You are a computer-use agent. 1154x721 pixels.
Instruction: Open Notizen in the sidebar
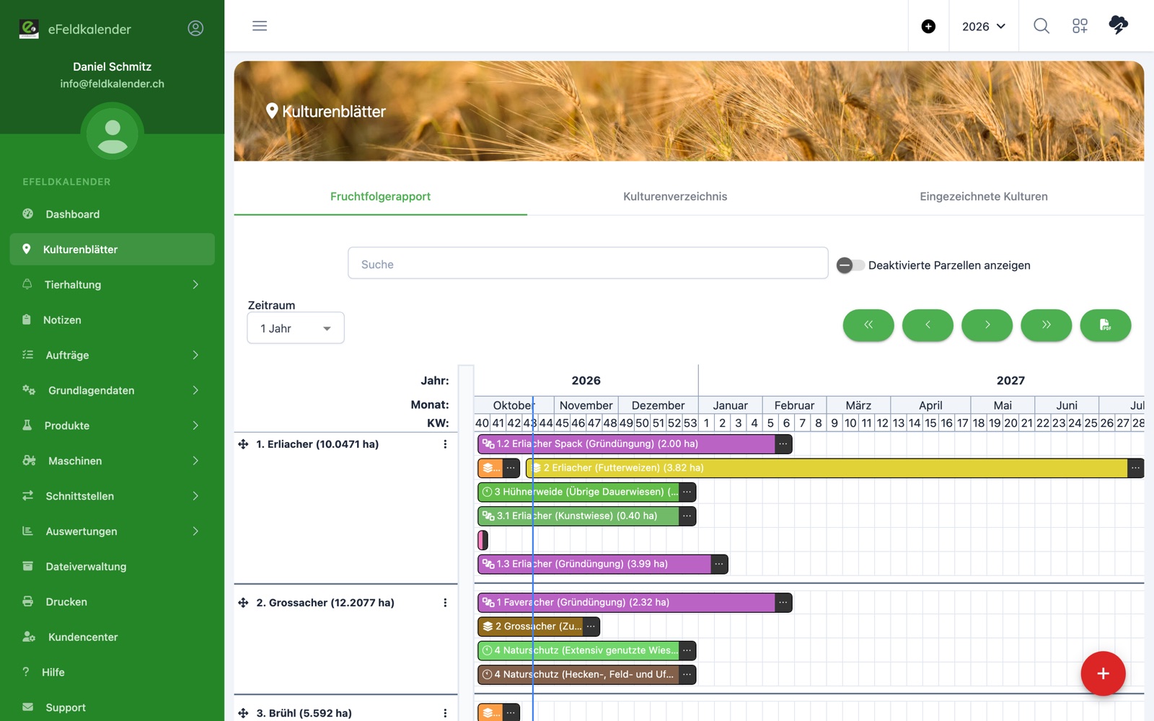click(x=112, y=320)
